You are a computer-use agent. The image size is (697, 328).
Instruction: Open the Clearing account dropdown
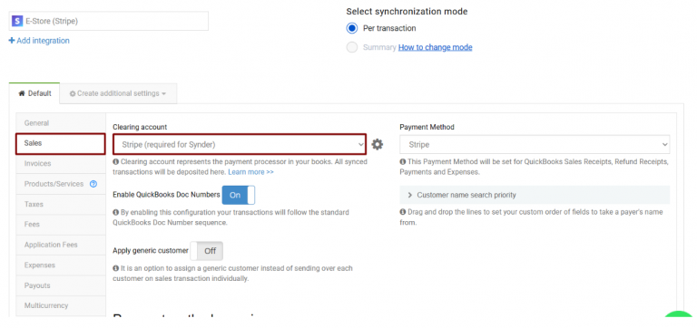click(240, 144)
